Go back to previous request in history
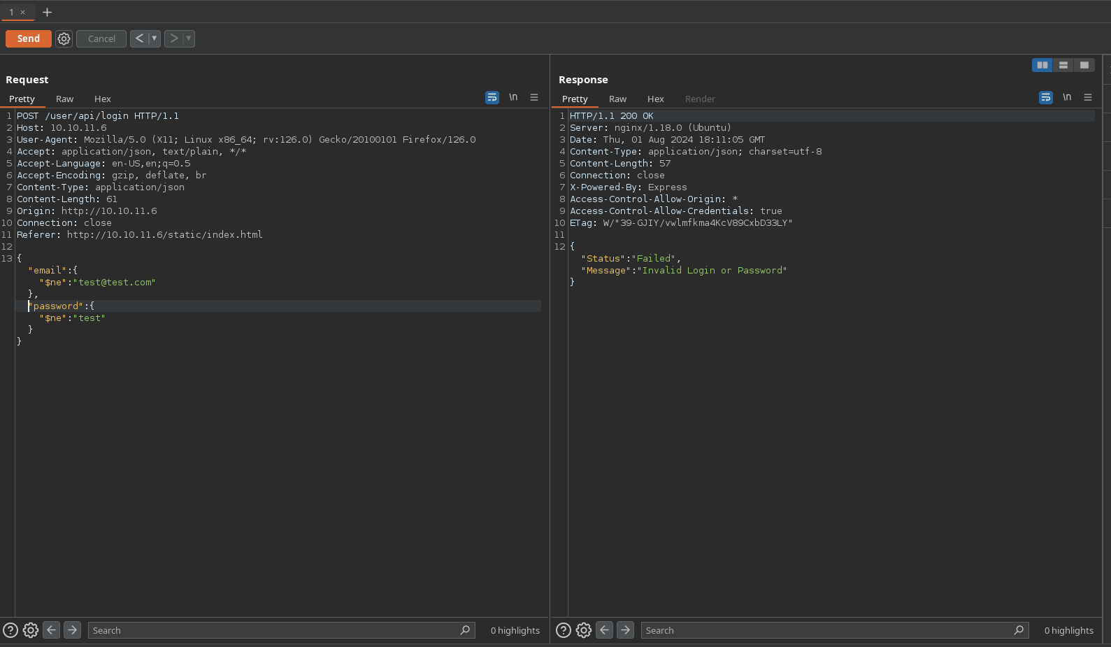The width and height of the screenshot is (1111, 647). pyautogui.click(x=139, y=38)
